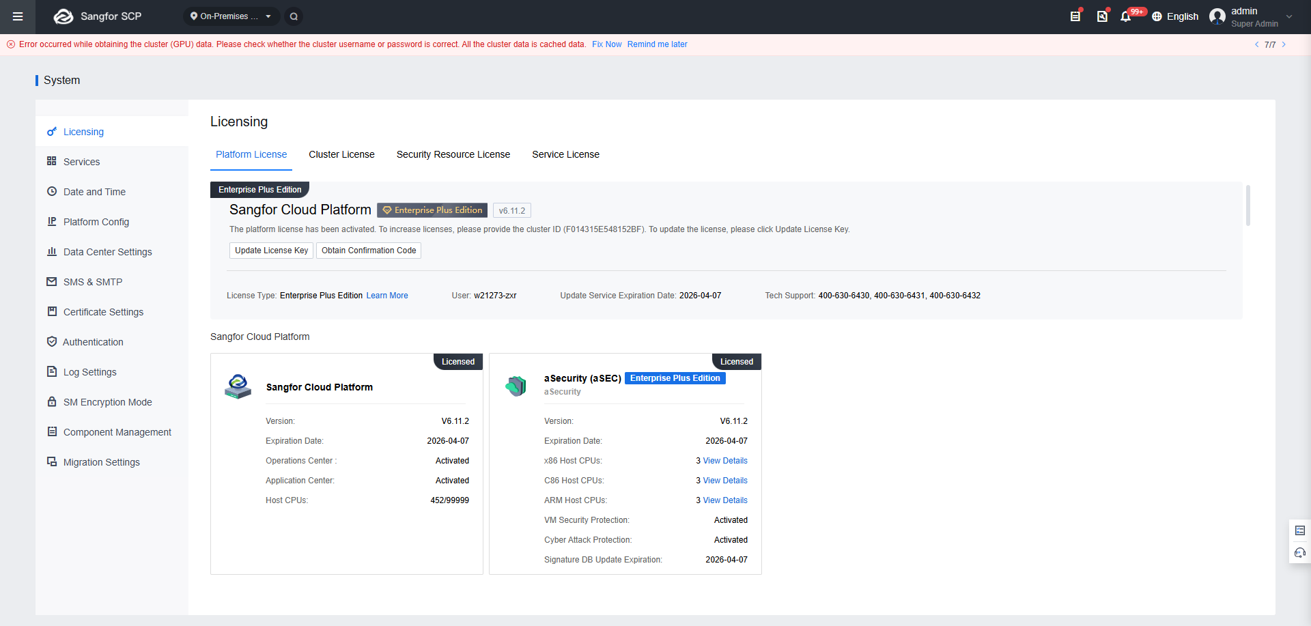Switch to the Platform License tab

pyautogui.click(x=251, y=154)
